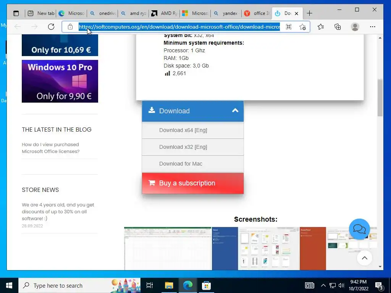Open the browser profile icon
Viewport: 391px width, 293px height.
tap(355, 27)
